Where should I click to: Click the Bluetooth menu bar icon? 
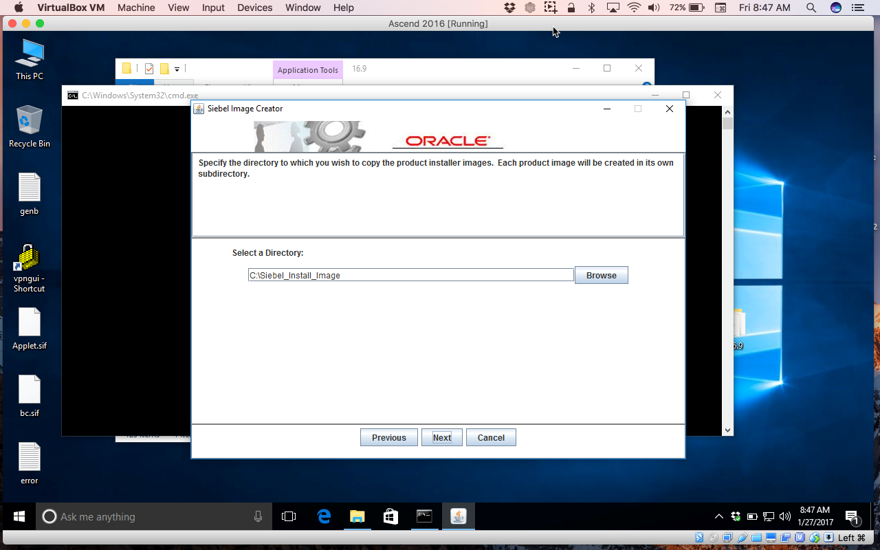(x=591, y=8)
